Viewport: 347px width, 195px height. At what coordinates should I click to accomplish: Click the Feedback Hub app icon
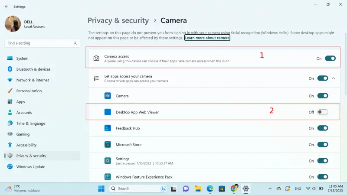tap(108, 128)
